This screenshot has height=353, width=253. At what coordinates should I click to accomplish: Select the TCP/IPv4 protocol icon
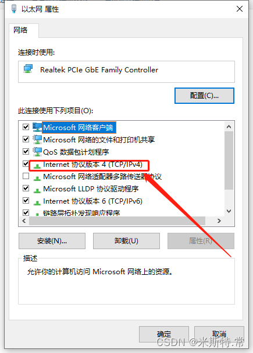37,166
